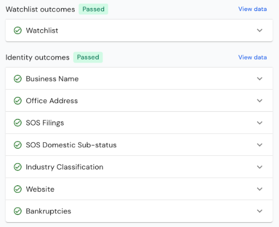
Task: Click the Passed badge next to Watchlist outcomes
Action: pyautogui.click(x=93, y=9)
